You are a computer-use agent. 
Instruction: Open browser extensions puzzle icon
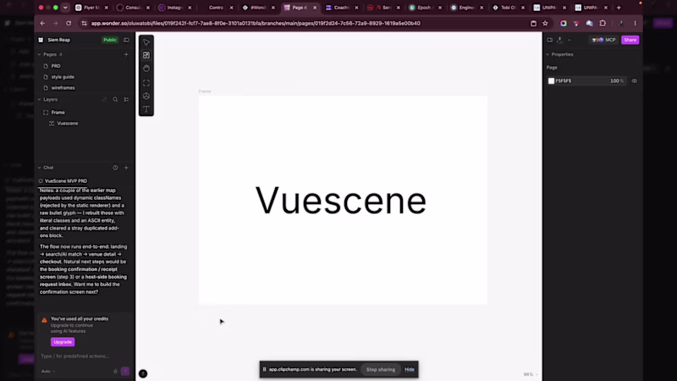pos(603,24)
